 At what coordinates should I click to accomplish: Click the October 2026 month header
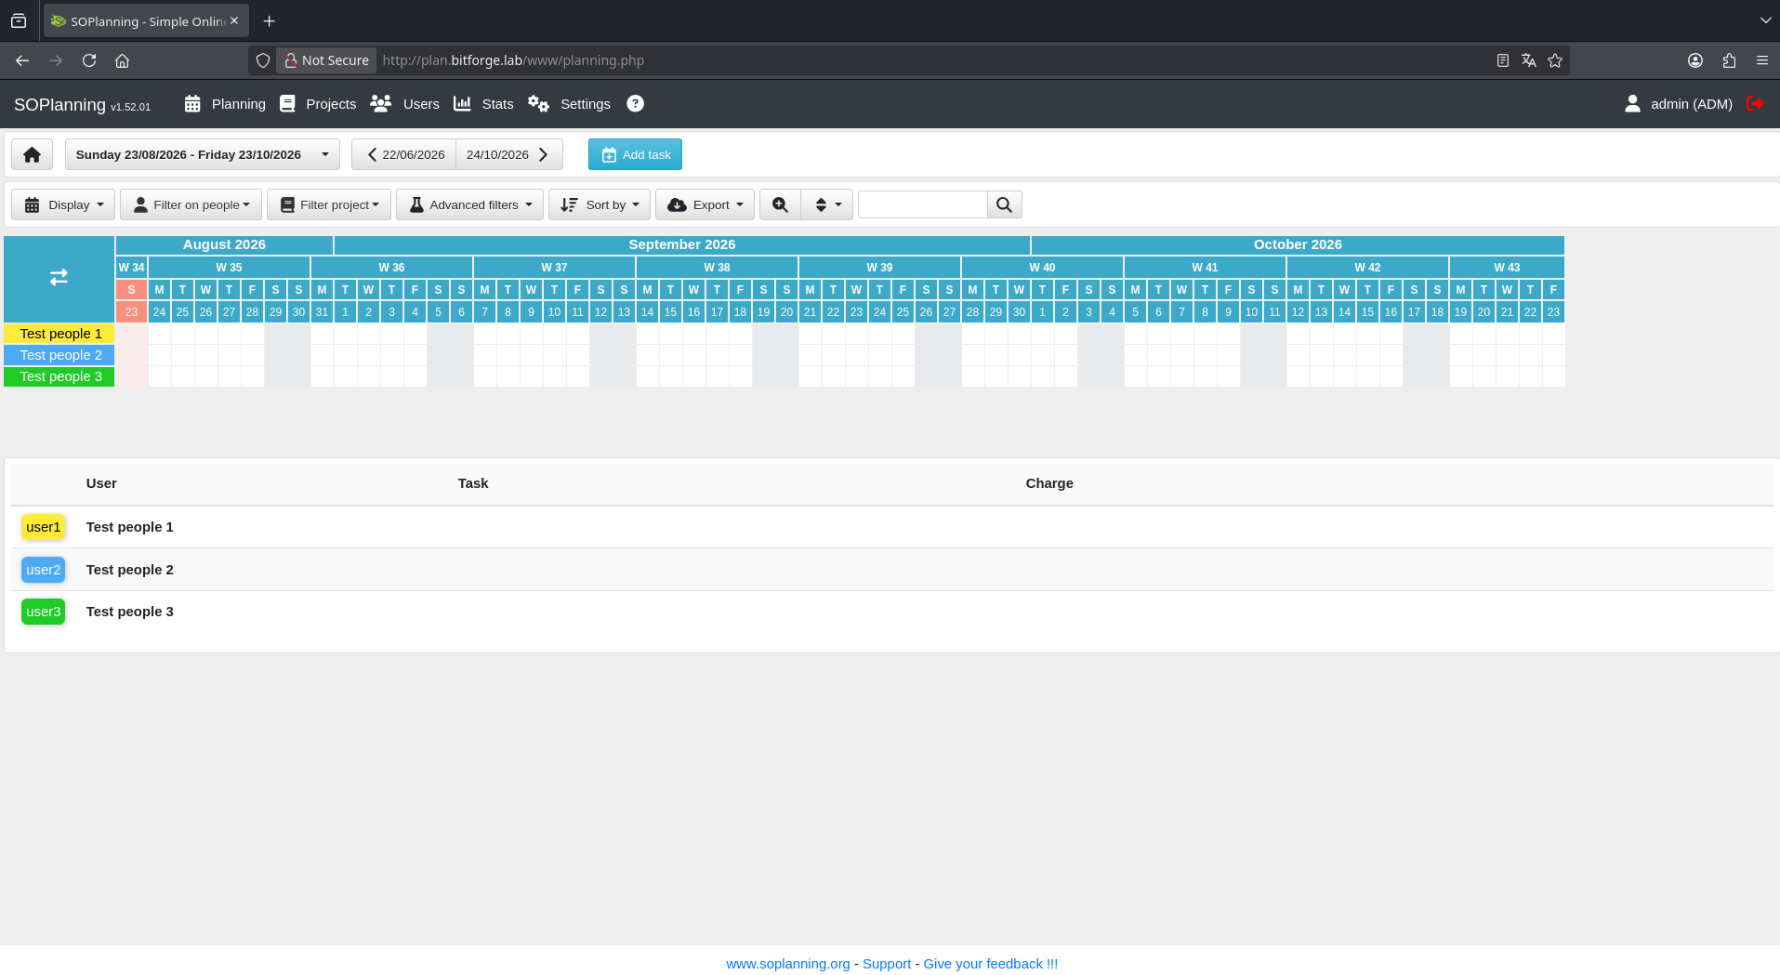[1298, 244]
